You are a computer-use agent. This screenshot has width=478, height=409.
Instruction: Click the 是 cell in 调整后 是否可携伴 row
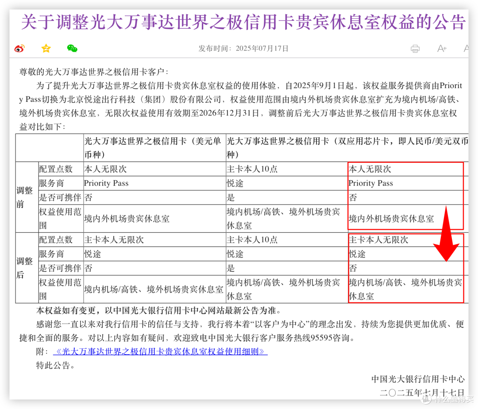(286, 268)
